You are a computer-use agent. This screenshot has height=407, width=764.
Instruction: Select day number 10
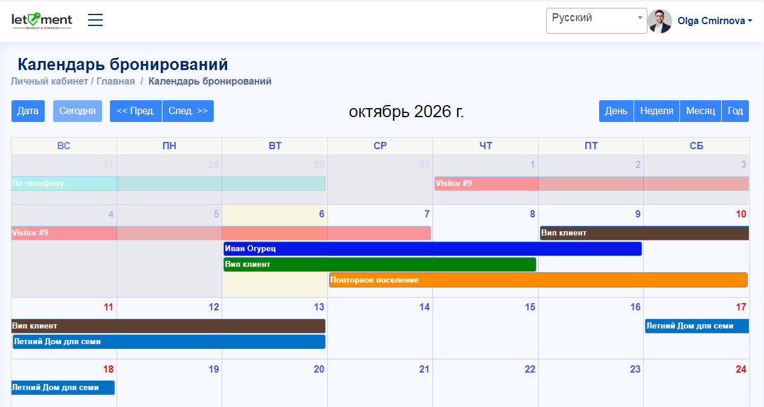(x=741, y=214)
